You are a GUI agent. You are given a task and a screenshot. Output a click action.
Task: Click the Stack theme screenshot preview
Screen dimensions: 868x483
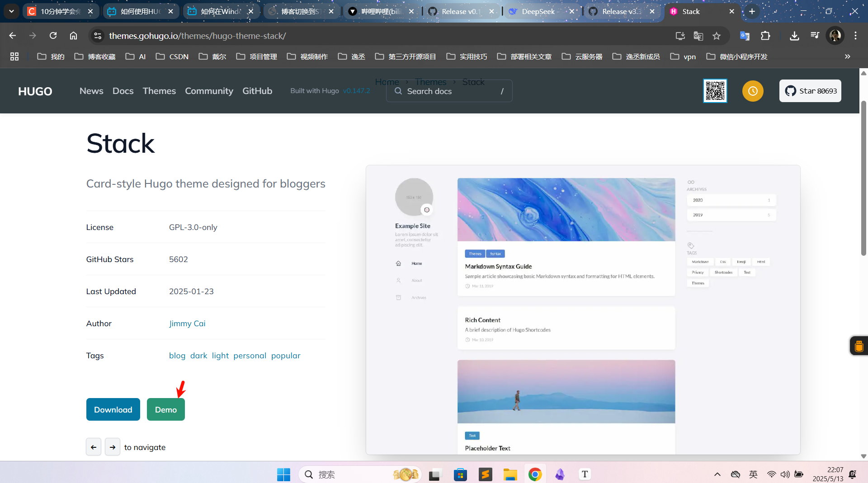[583, 310]
